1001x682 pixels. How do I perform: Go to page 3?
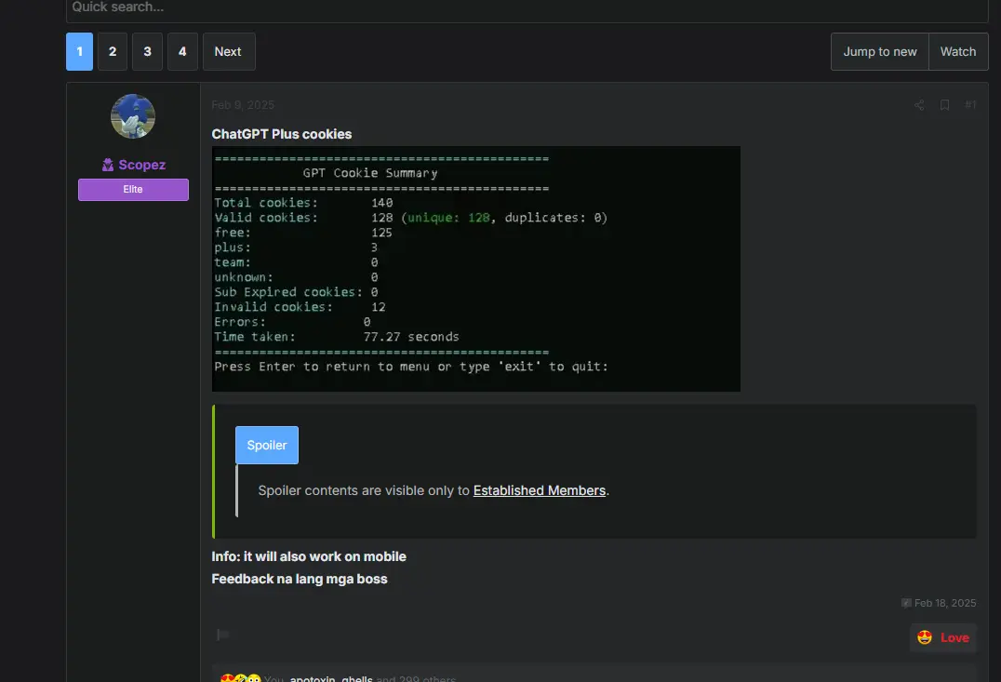click(x=148, y=52)
